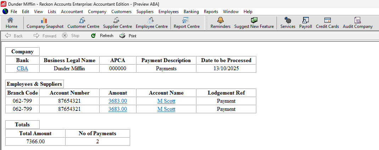379x150 pixels.
Task: Click the Back arrow button
Action: (x=14, y=36)
